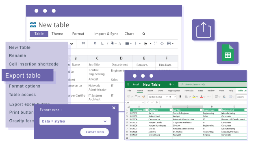Open the Review tab in Excel
This screenshot has height=146, width=256.
pos(211,91)
